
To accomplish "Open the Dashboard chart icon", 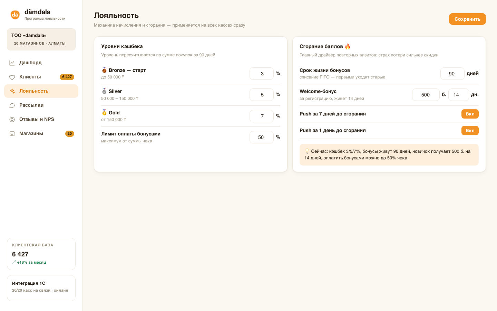I will pos(12,63).
